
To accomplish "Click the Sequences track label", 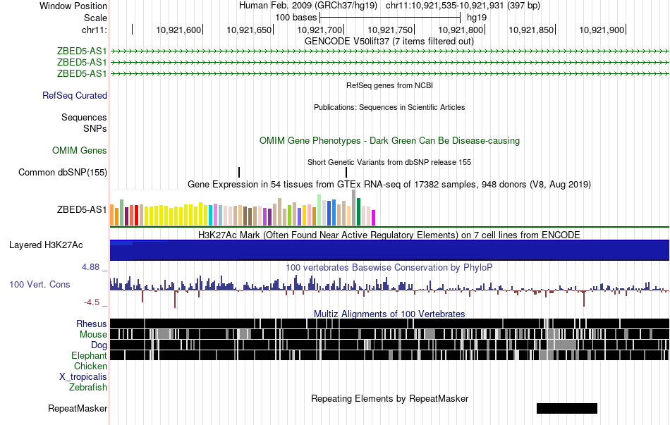I will click(84, 118).
